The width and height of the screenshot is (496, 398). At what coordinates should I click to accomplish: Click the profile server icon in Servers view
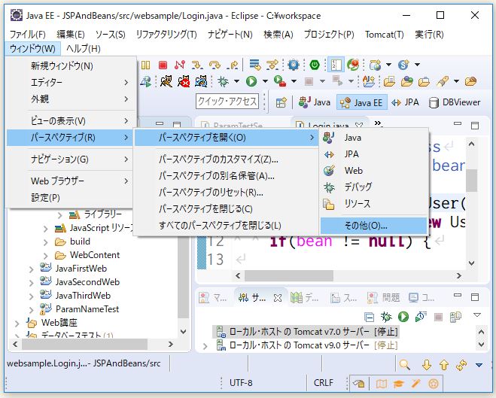coord(421,317)
